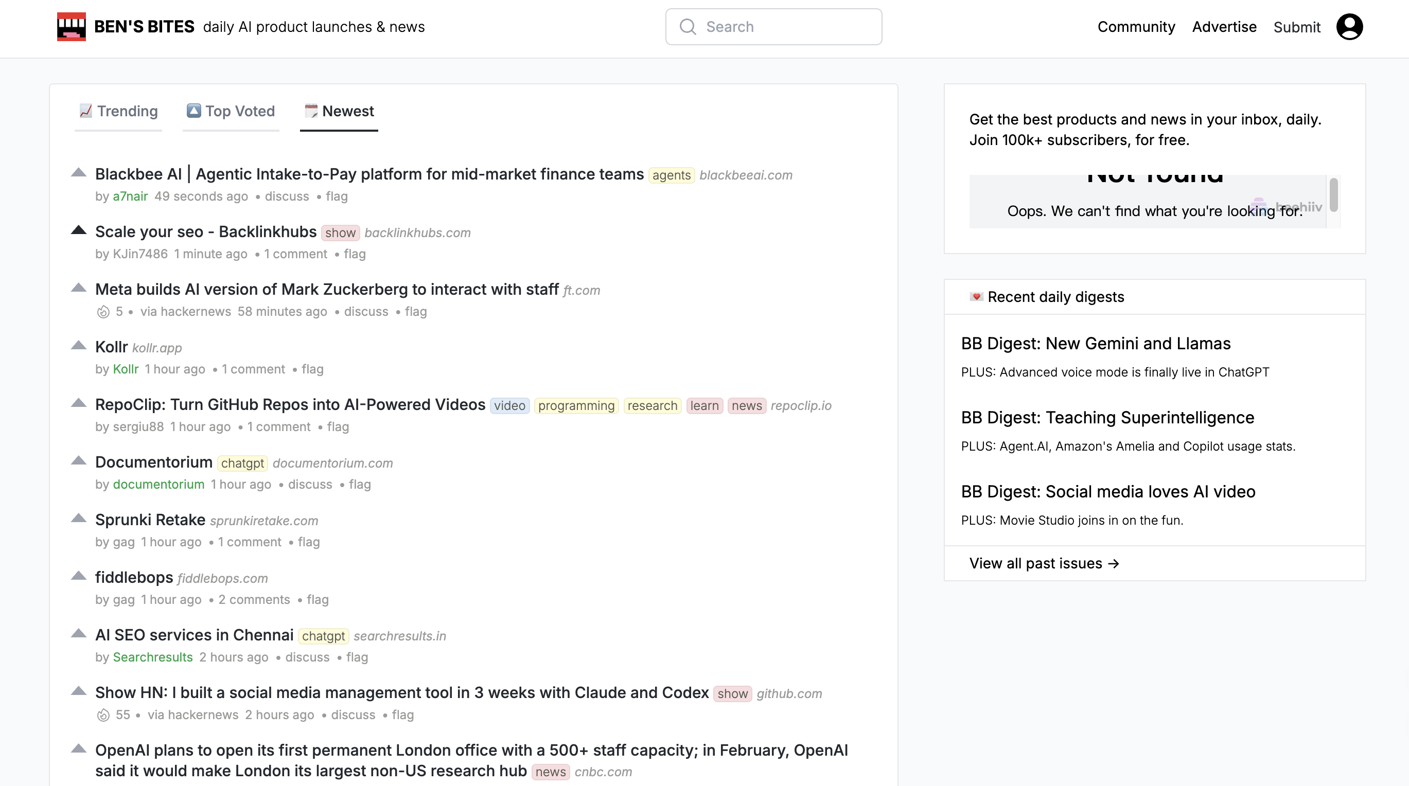
Task: Open BB Digest: Social media loves AI video
Action: coord(1108,491)
